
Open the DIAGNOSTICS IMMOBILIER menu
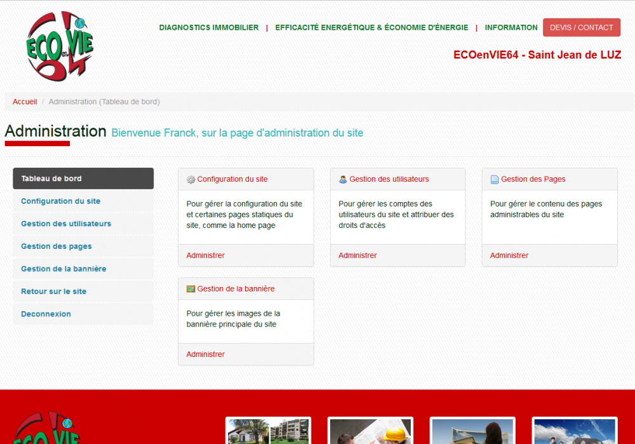tap(208, 28)
